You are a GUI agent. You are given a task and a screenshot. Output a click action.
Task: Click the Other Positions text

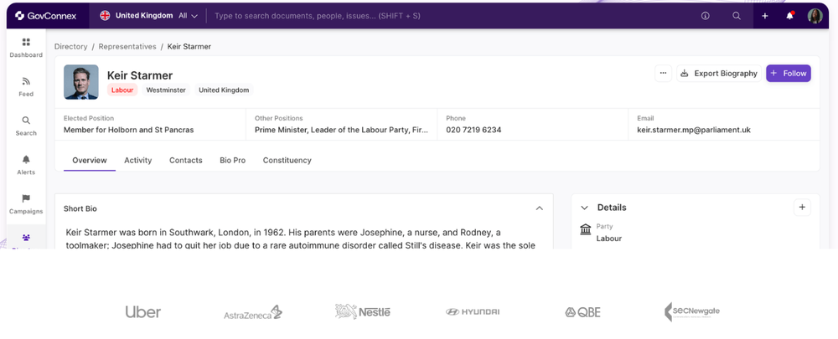click(342, 130)
